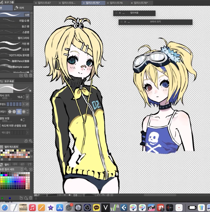This screenshot has width=210, height=212.
Task: Pick the 스푼펜 brush
Action: [x=15, y=32]
